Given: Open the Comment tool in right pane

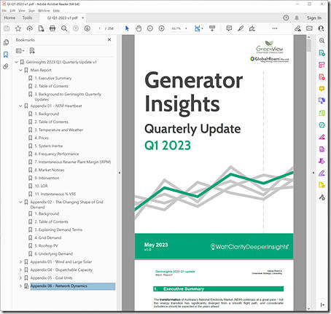Looking at the screenshot, I should pos(322,89).
